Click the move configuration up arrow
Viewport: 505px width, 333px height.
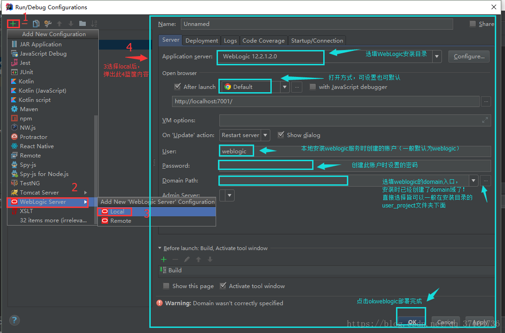59,24
